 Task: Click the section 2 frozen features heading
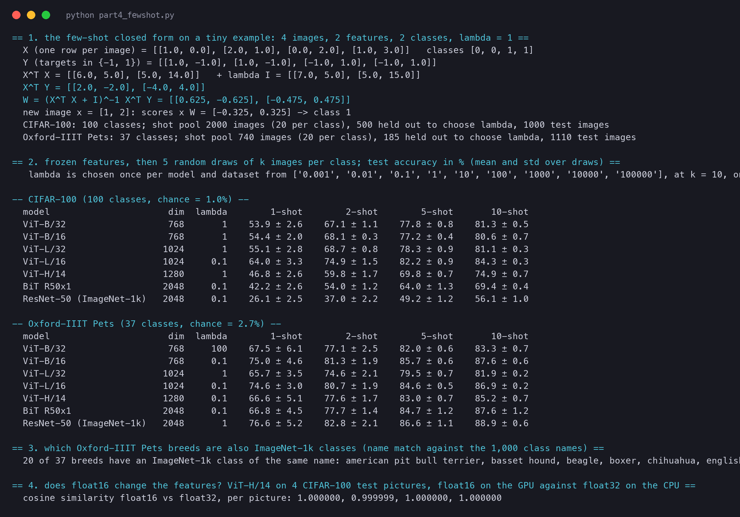coord(316,162)
